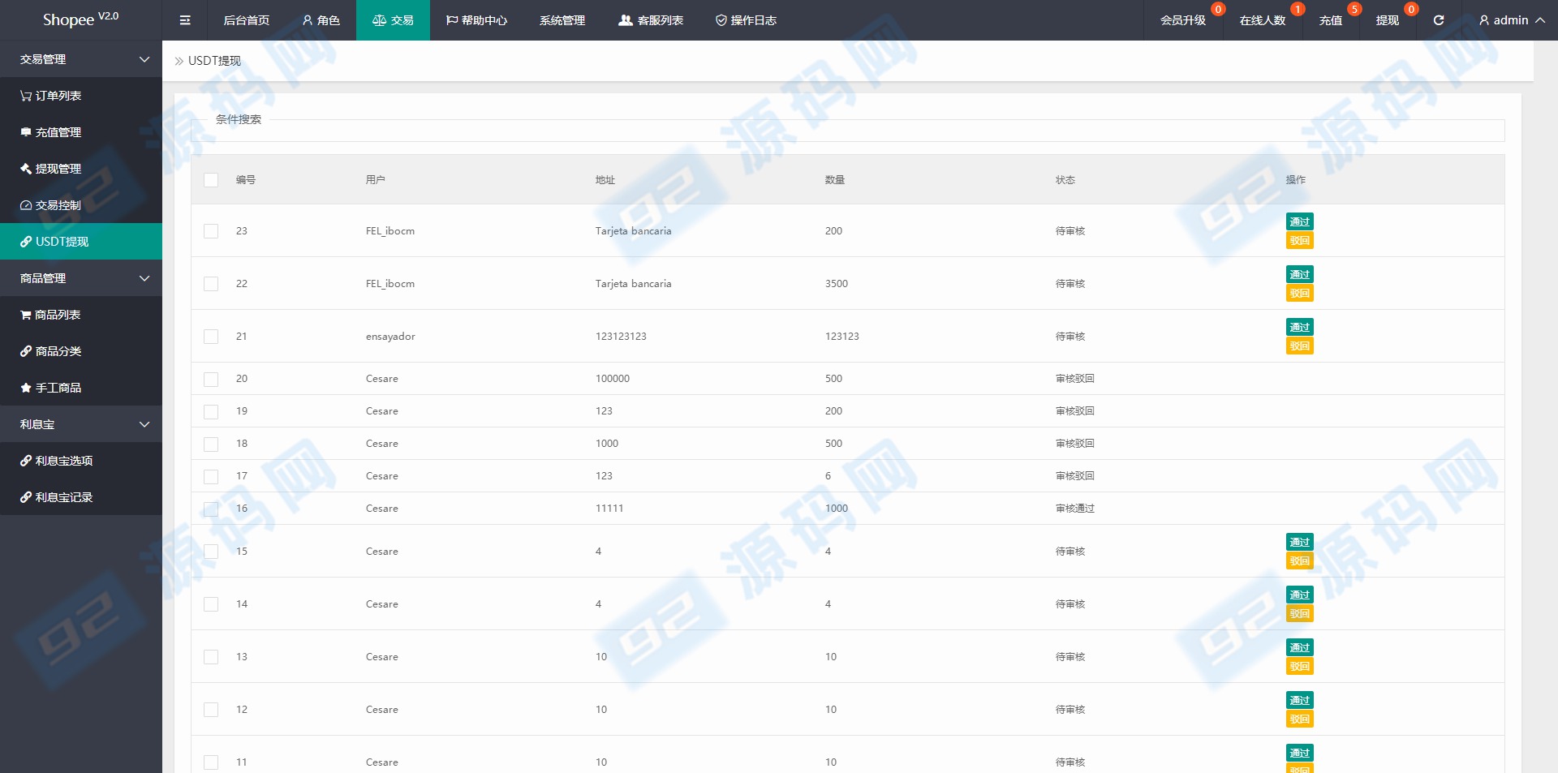Collapse the 利息宝 sidebar section chevron

(144, 424)
